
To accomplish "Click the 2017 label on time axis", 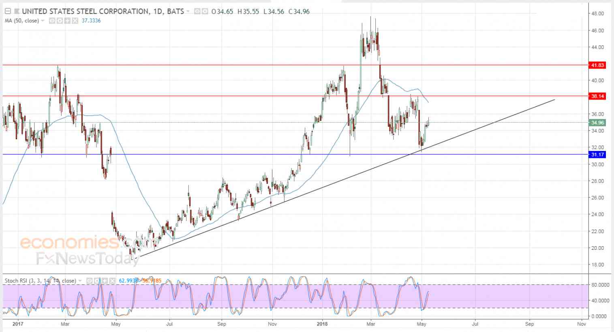I will 17,324.
